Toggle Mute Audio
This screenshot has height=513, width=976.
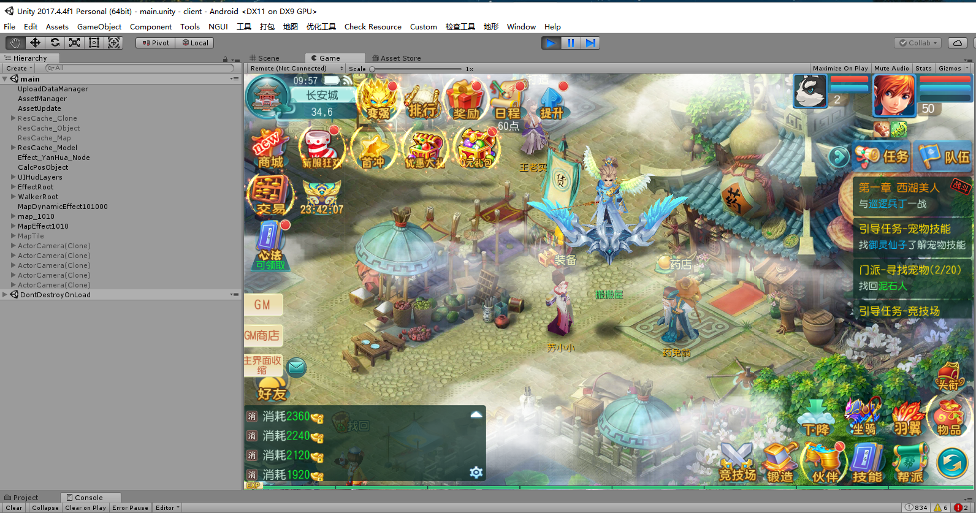891,68
